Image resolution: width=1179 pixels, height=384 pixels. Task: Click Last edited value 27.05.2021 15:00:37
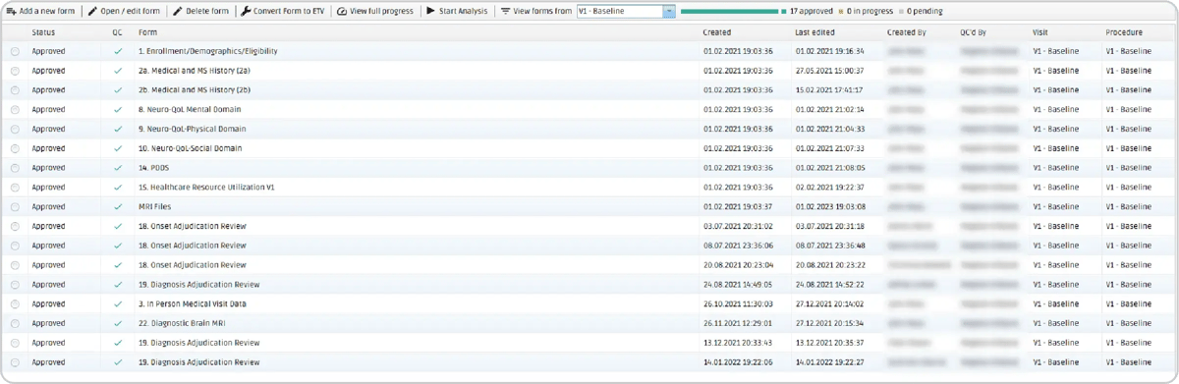click(x=829, y=71)
